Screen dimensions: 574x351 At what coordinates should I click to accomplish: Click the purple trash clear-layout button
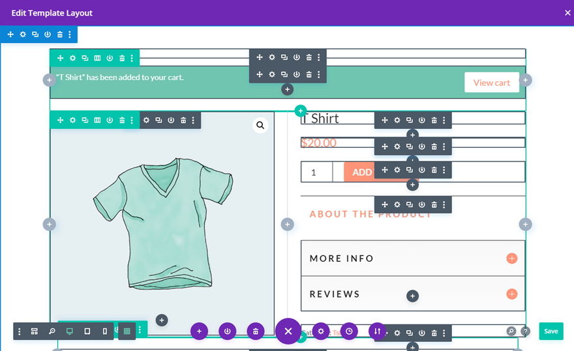click(x=256, y=331)
